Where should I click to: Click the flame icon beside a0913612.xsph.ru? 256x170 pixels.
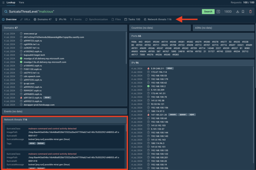(21, 98)
